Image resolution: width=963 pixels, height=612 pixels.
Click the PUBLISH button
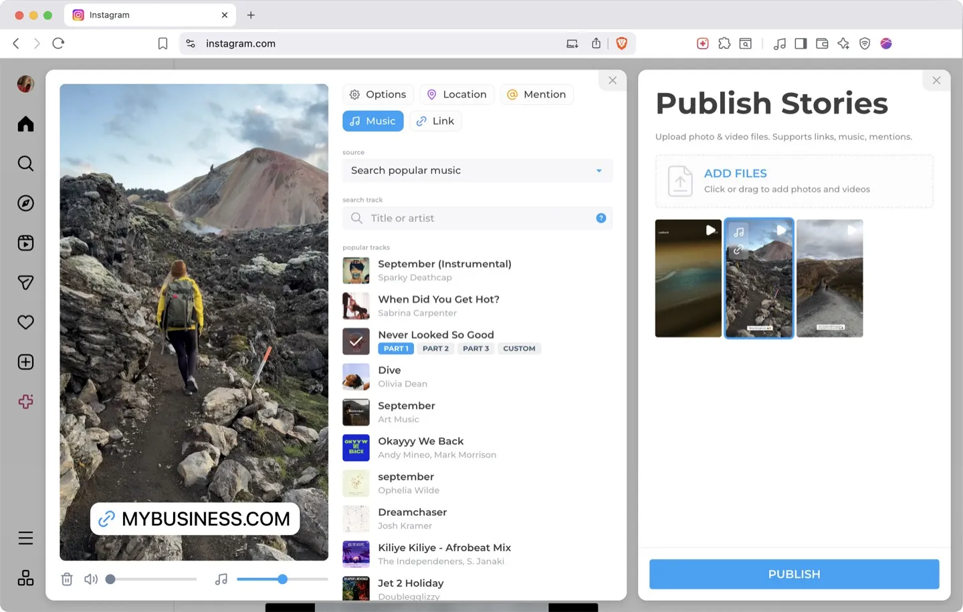tap(793, 573)
